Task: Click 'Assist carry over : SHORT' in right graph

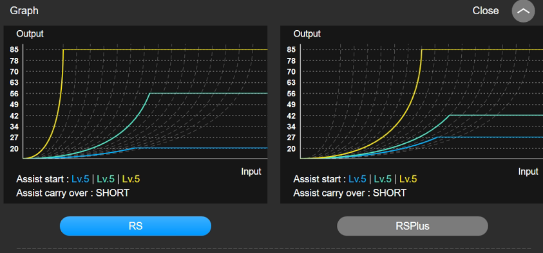Action: [350, 193]
